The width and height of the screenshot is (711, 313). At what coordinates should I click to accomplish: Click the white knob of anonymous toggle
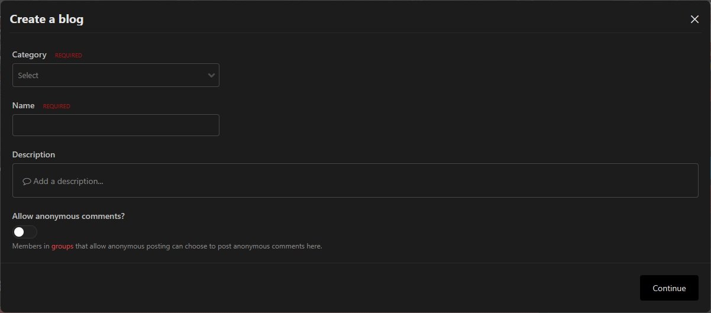click(20, 232)
